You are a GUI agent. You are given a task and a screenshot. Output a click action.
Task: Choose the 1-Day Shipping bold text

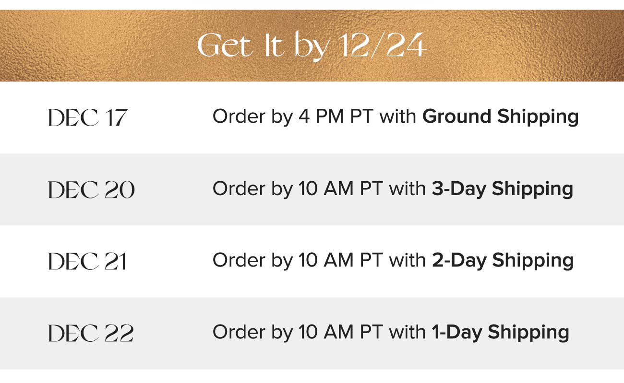click(x=501, y=333)
